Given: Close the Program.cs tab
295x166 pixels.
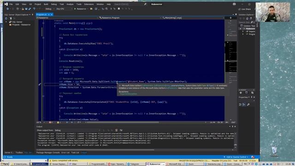Looking at the screenshot, I should point(52,14).
